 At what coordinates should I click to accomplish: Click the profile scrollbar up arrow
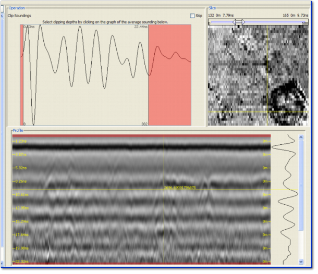tap(301, 137)
